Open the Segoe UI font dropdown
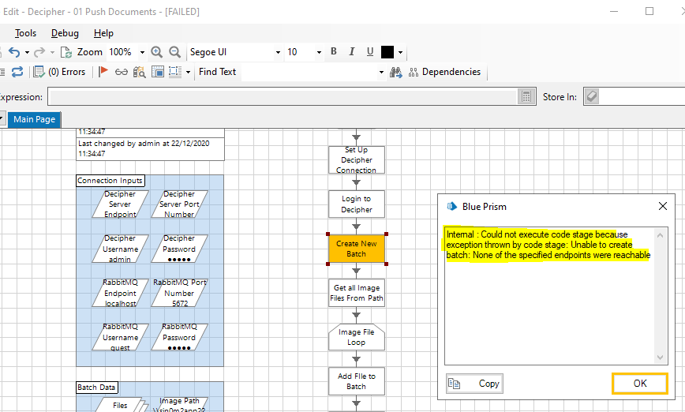Viewport: 685px width, 412px height. (278, 52)
